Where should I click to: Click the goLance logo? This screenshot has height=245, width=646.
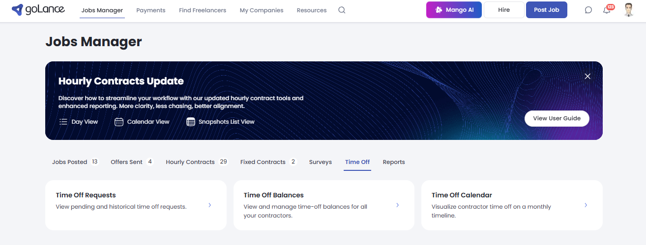pos(38,9)
